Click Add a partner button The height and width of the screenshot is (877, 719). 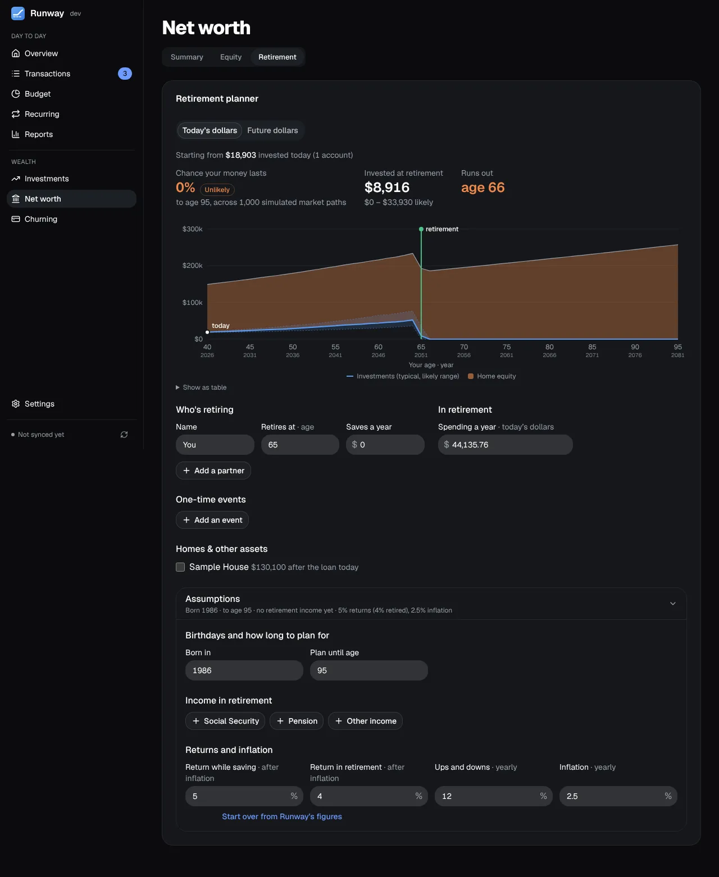213,471
